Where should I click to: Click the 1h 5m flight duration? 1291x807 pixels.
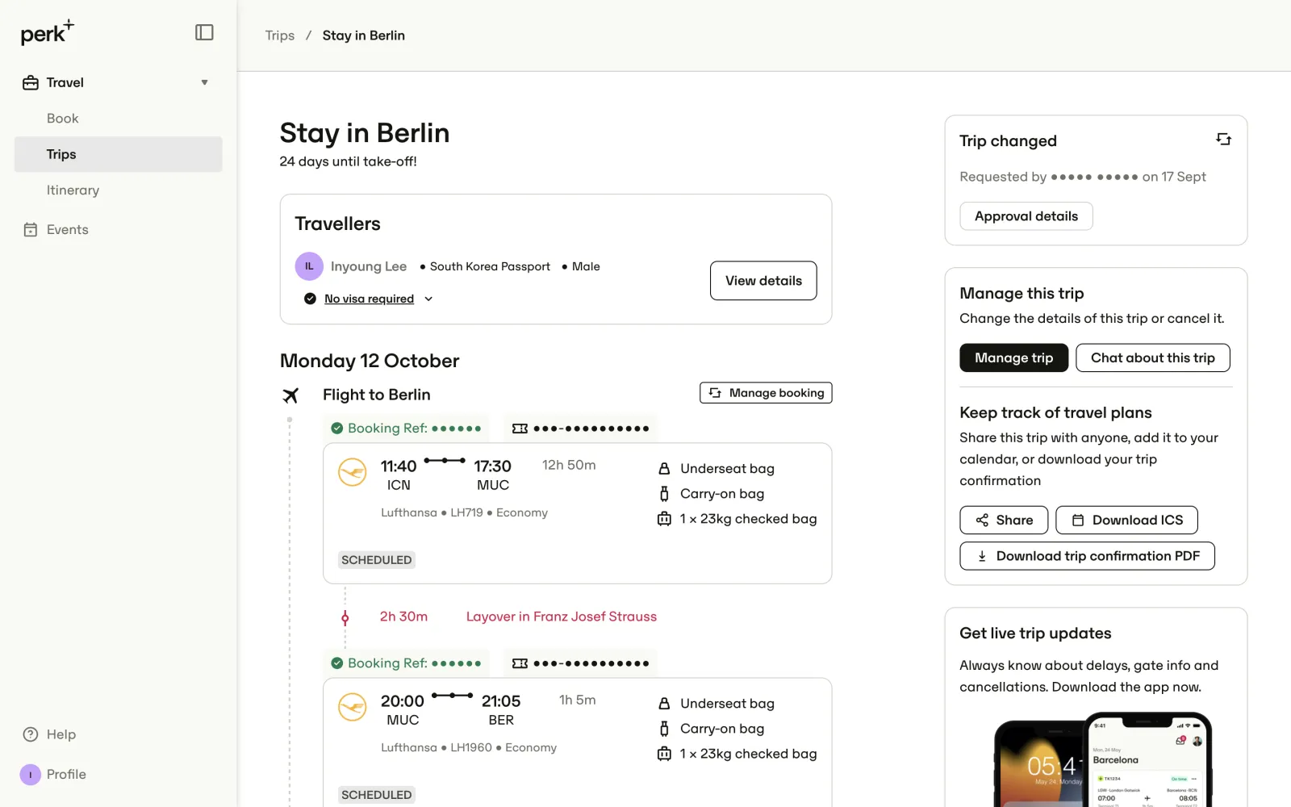pos(578,700)
